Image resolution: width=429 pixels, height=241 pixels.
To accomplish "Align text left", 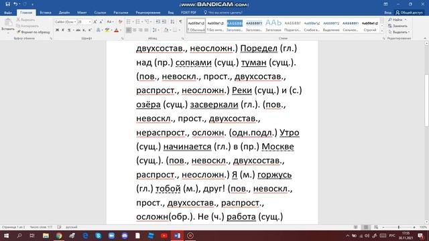I will (128, 30).
